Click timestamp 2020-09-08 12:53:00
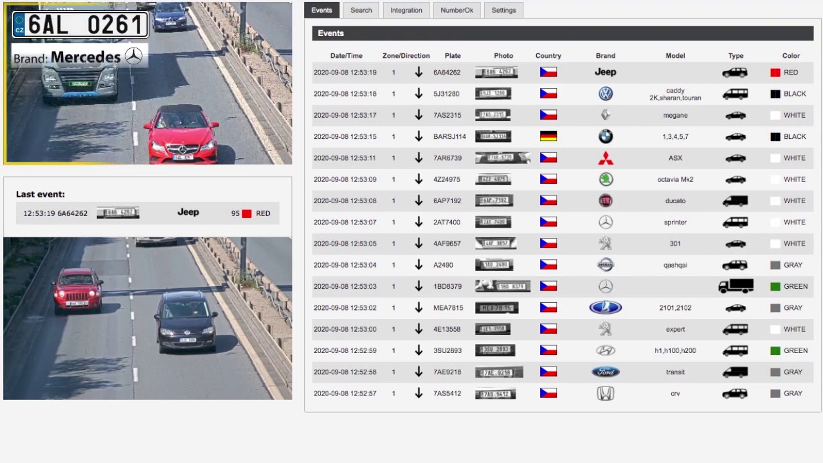Image resolution: width=823 pixels, height=463 pixels. [x=345, y=329]
